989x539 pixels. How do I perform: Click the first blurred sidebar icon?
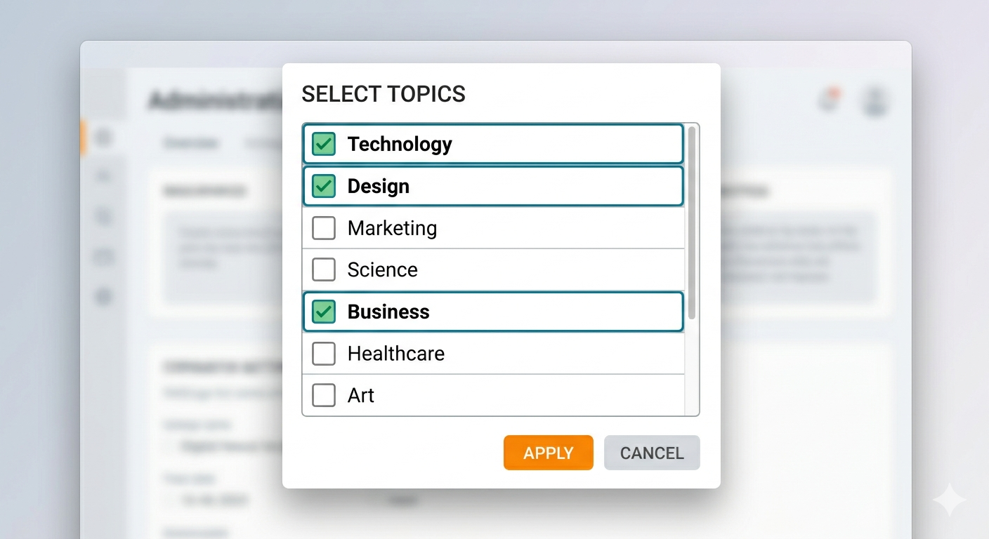coord(104,137)
